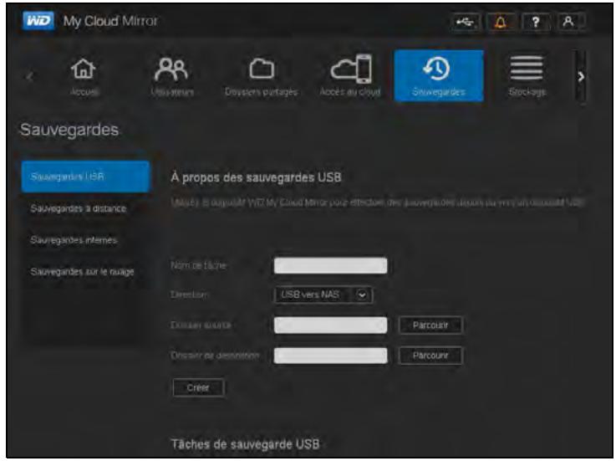Open the USB devices icon in the header
Viewport: 616px width, 461px height.
pyautogui.click(x=466, y=22)
